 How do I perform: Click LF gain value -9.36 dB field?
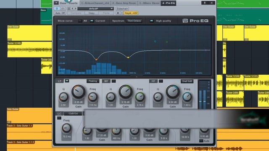click(78, 102)
